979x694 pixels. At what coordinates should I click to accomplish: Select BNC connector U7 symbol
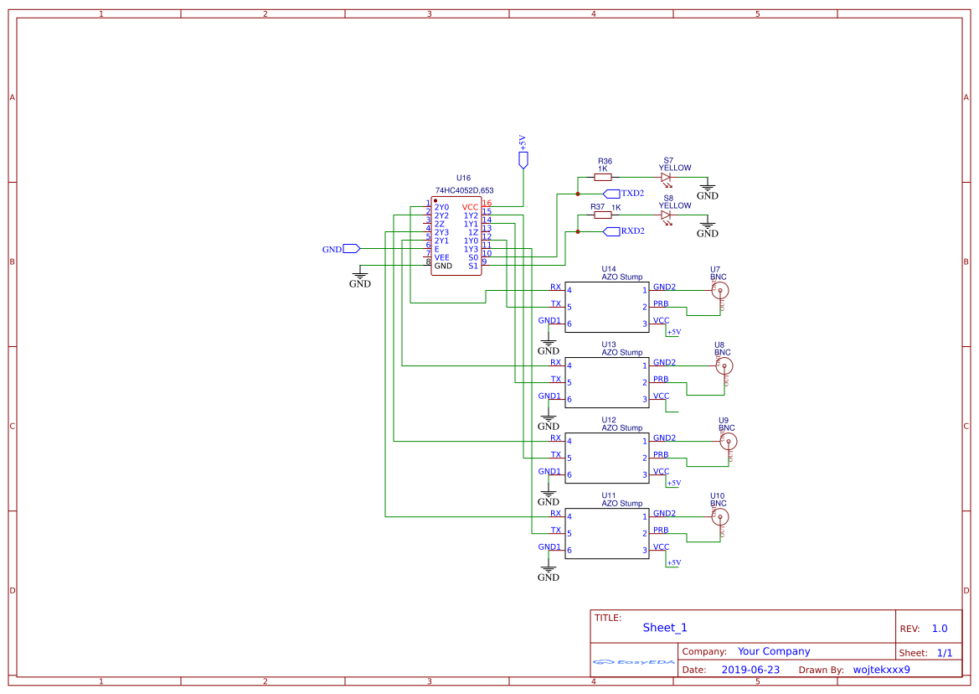pyautogui.click(x=719, y=289)
